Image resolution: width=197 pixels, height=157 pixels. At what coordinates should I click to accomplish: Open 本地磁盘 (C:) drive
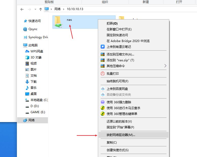(39, 100)
